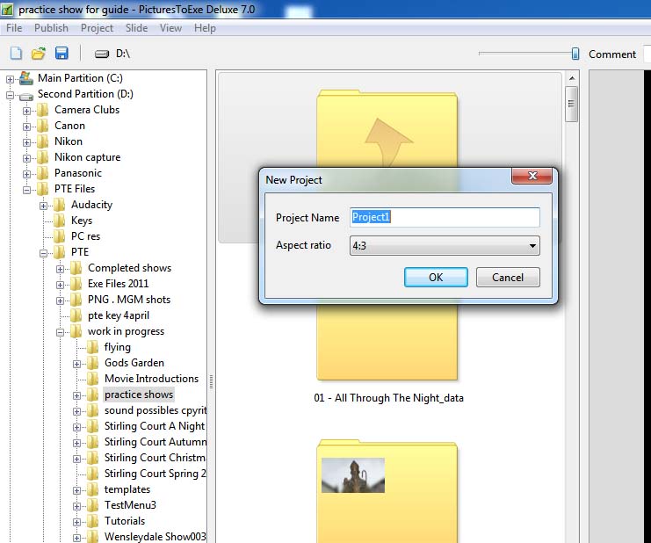This screenshot has width=651, height=543.
Task: Expand the Nikon capture folder node
Action: coord(26,158)
